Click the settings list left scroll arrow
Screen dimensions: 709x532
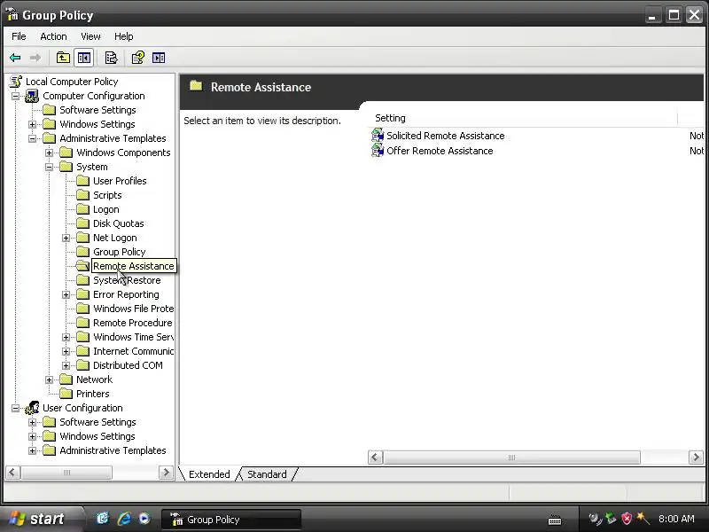[375, 458]
